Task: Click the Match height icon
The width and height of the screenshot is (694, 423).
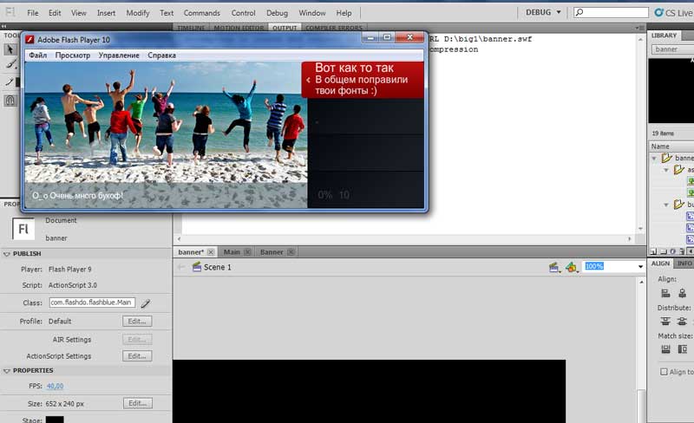Action: pyautogui.click(x=683, y=349)
